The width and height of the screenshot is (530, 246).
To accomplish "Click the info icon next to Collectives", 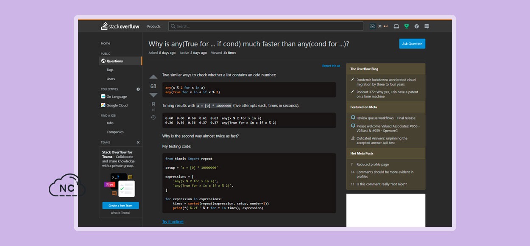I will [138, 89].
